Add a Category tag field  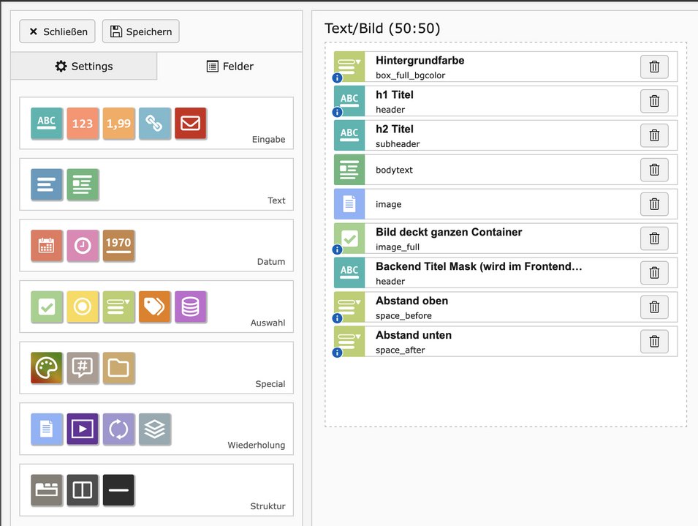154,307
